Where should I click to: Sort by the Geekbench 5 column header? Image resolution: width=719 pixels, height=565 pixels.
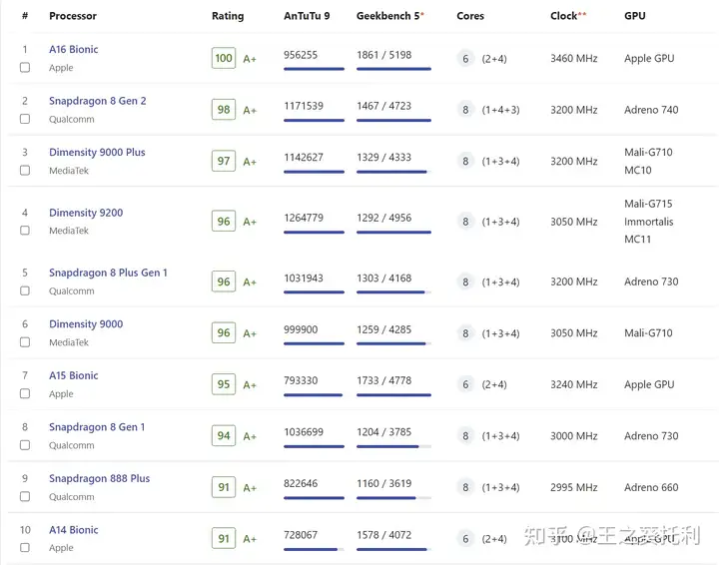390,16
